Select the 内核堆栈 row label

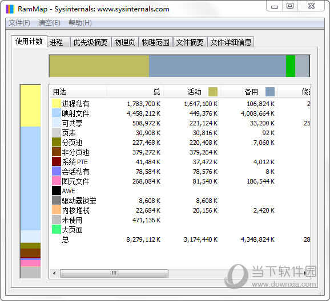[x=75, y=210]
